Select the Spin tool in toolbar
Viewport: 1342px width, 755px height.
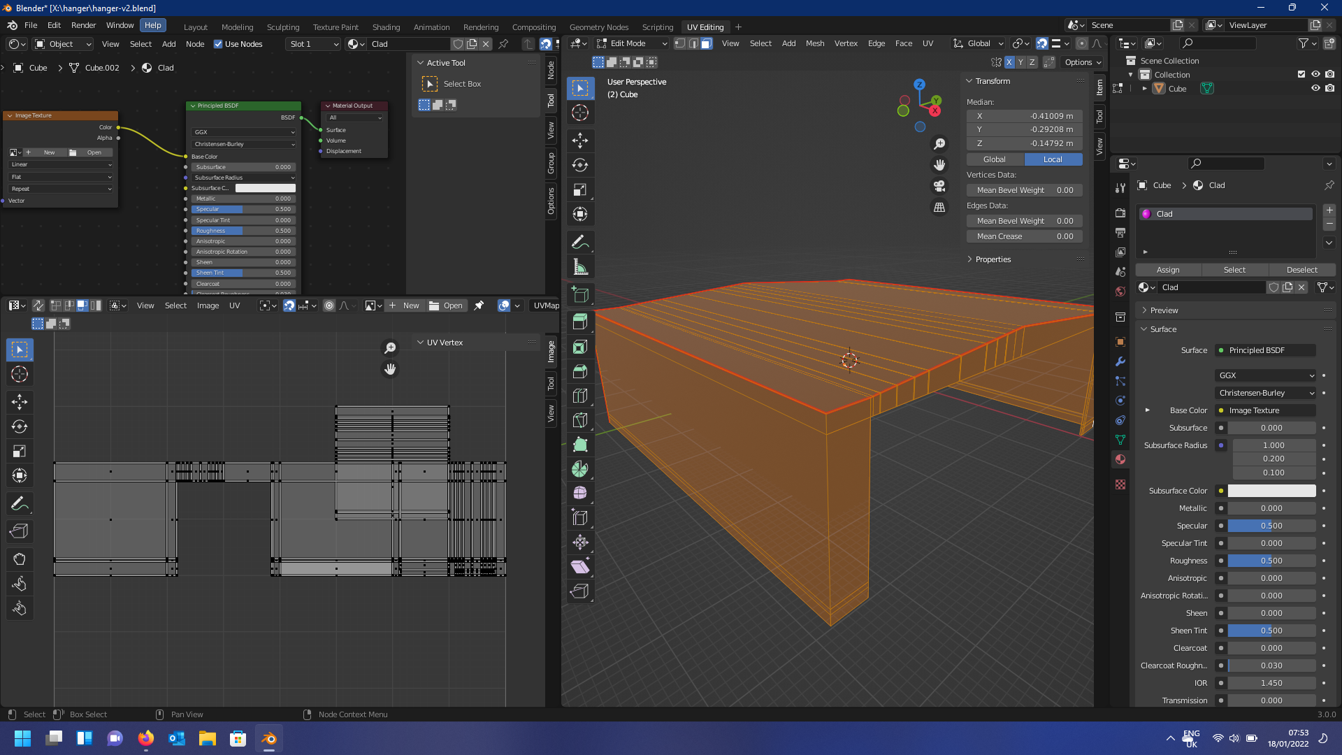580,469
